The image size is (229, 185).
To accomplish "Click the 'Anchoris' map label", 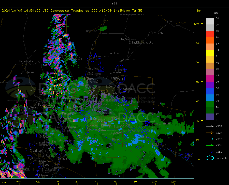I will click(x=65, y=141).
